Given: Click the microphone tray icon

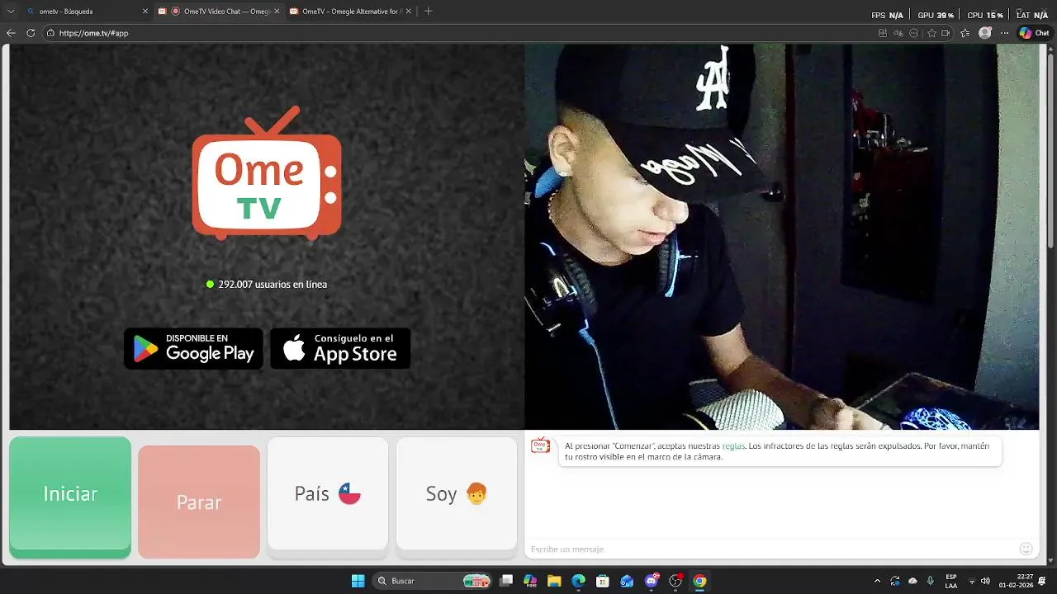Looking at the screenshot, I should pyautogui.click(x=931, y=581).
